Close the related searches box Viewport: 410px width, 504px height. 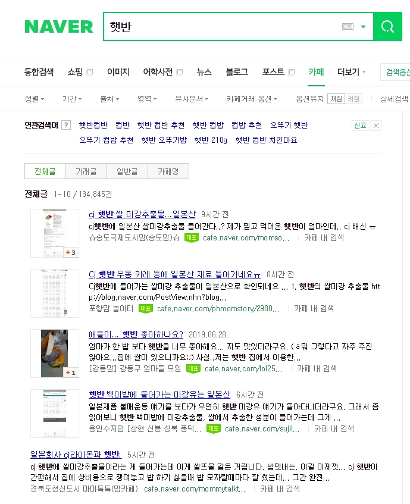(x=376, y=126)
